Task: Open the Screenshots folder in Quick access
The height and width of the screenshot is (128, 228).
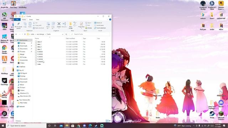Action: pyautogui.click(x=24, y=60)
